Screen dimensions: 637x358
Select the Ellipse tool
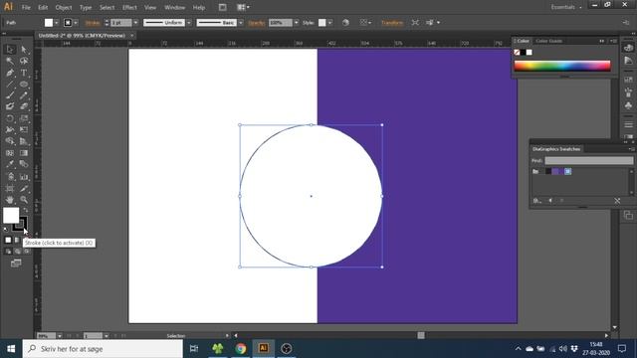[x=24, y=84]
